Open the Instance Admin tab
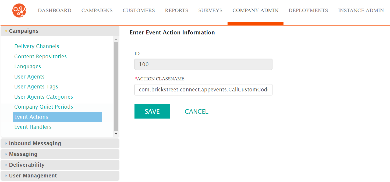This screenshot has height=182, width=390. [361, 10]
